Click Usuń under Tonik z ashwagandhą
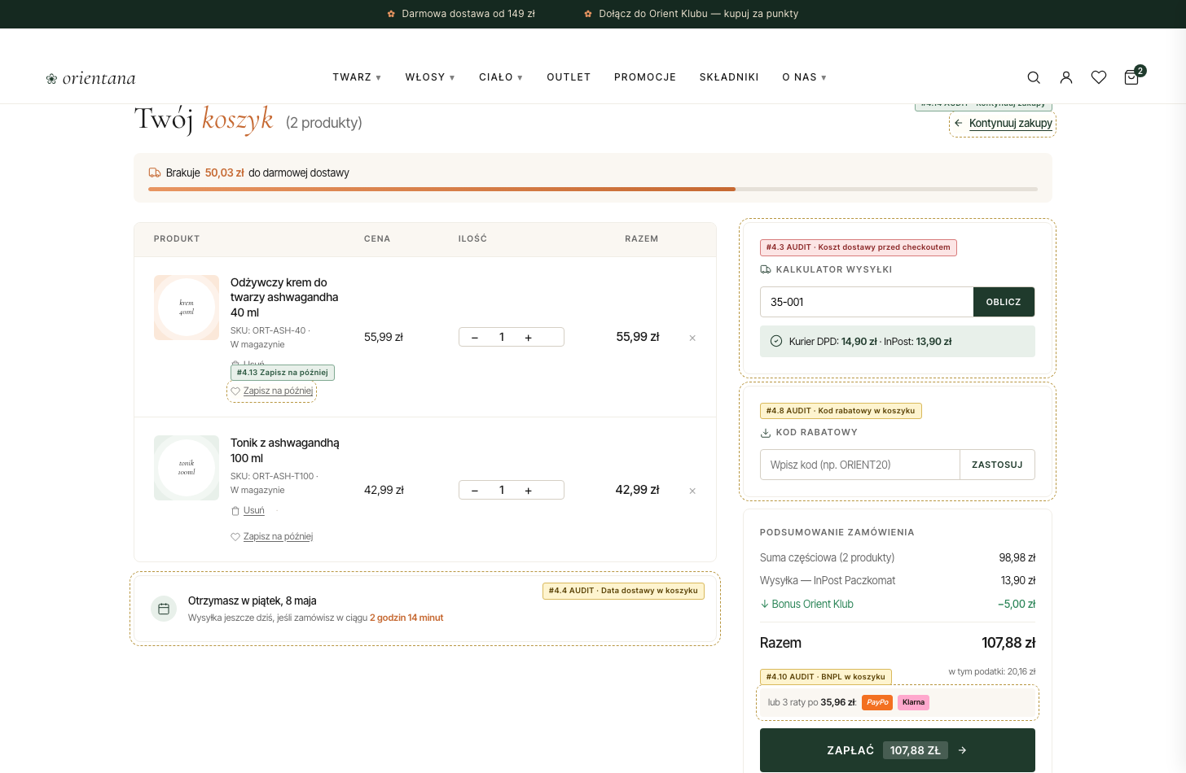Screen dimensions: 1186x773 (248, 511)
